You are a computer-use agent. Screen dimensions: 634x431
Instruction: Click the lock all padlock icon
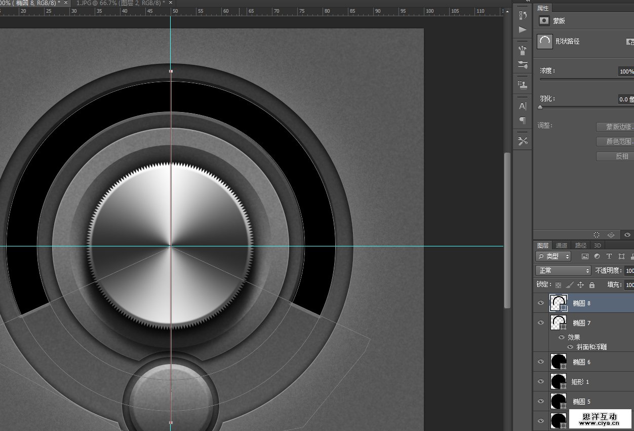591,285
